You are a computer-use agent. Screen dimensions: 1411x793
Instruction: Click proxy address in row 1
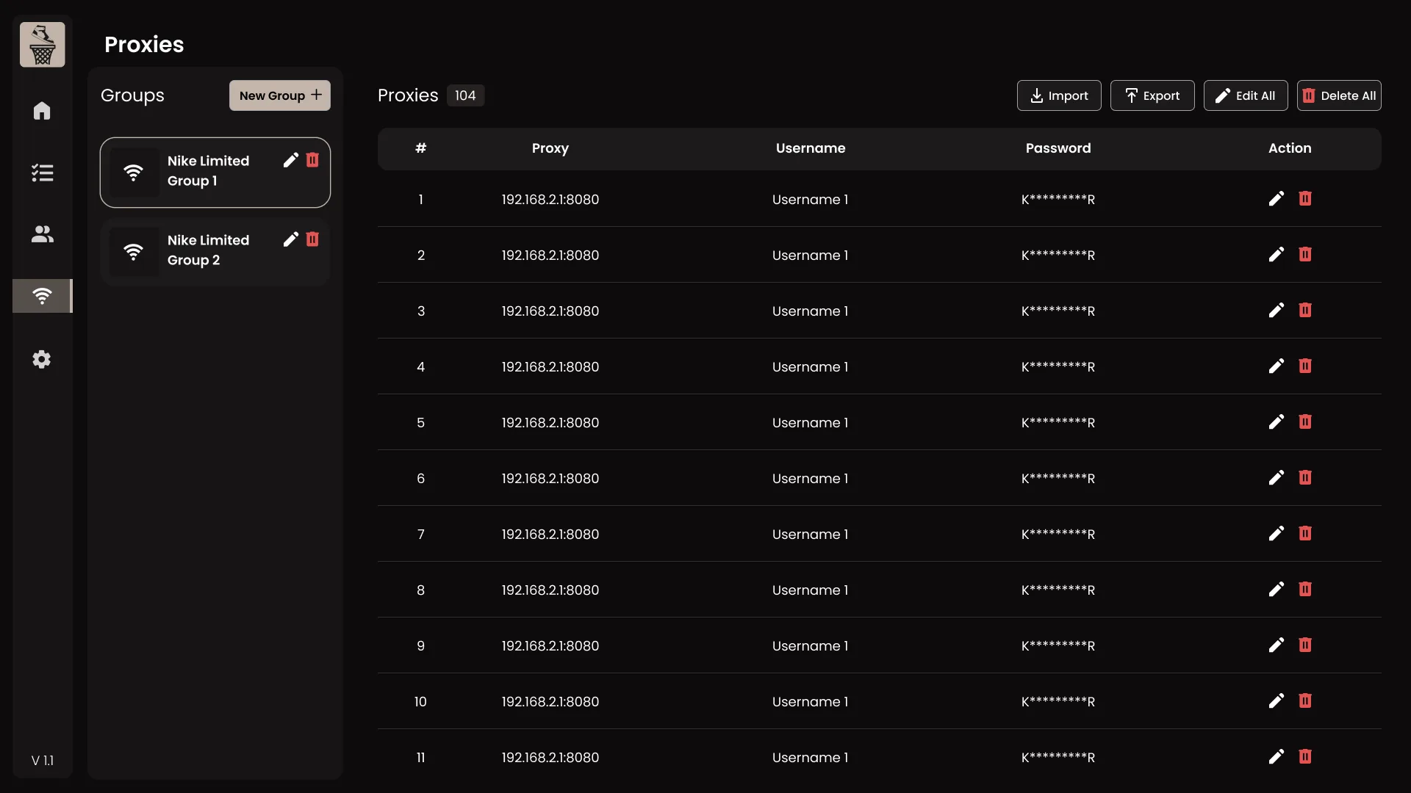[550, 200]
